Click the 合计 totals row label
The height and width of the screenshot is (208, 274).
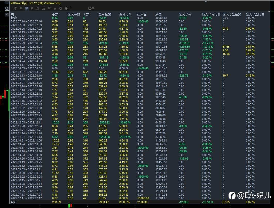pyautogui.click(x=14, y=202)
